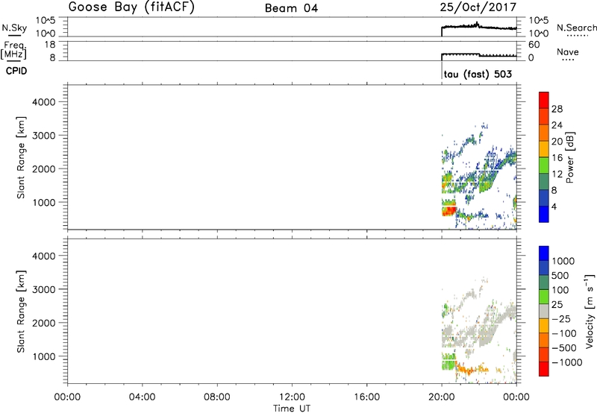Click the '08:00' time tick label
597x413 pixels.
point(216,397)
